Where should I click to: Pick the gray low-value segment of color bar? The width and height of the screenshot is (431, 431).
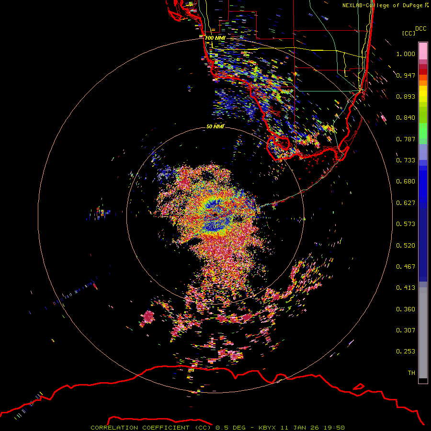(423, 333)
